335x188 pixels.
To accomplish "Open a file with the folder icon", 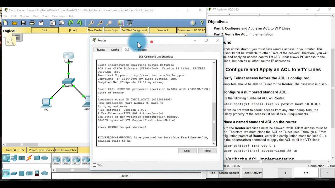I will point(14,23).
